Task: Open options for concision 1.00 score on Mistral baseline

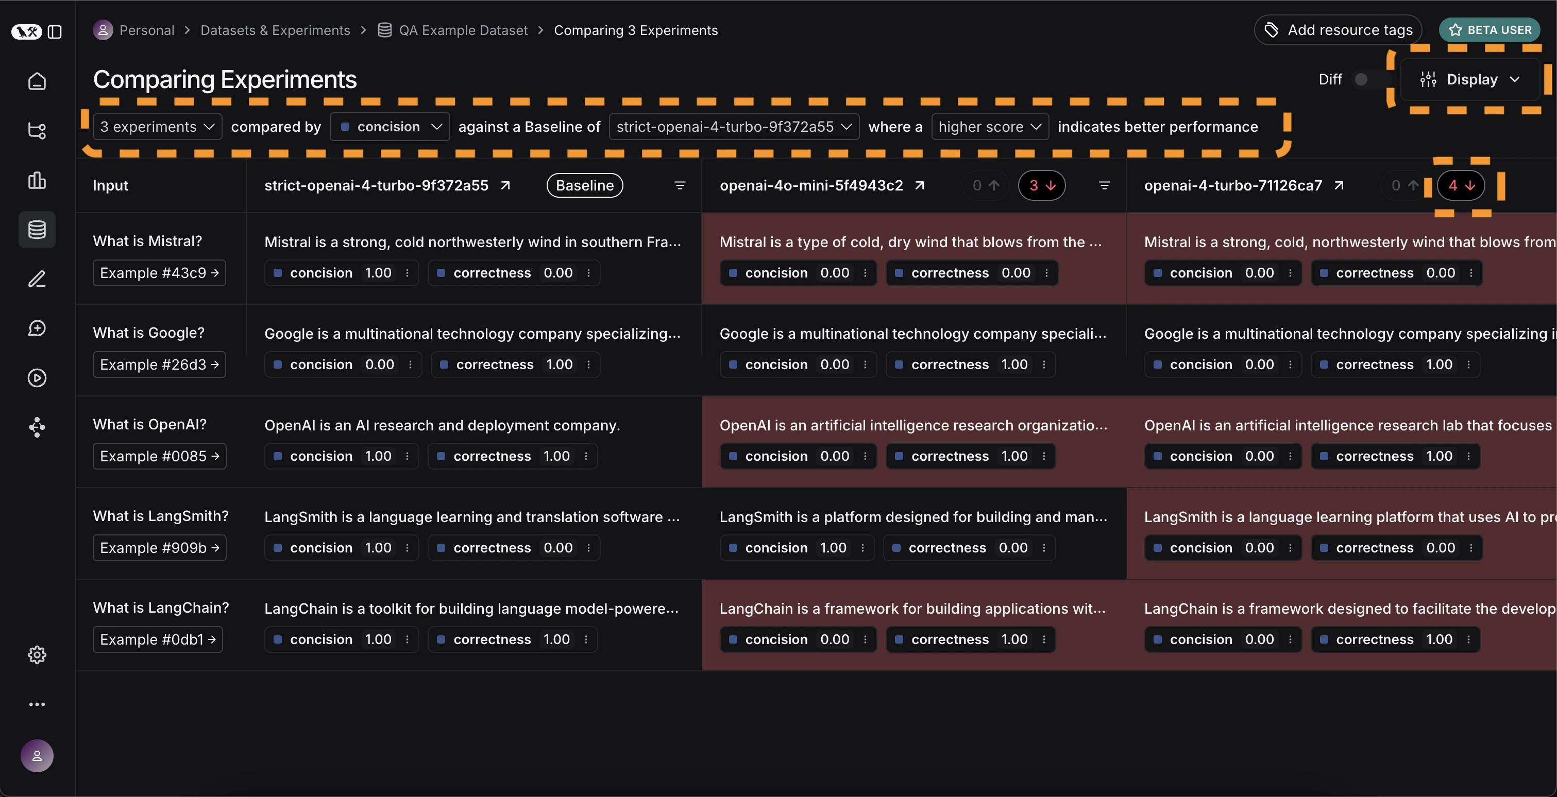Action: [408, 272]
